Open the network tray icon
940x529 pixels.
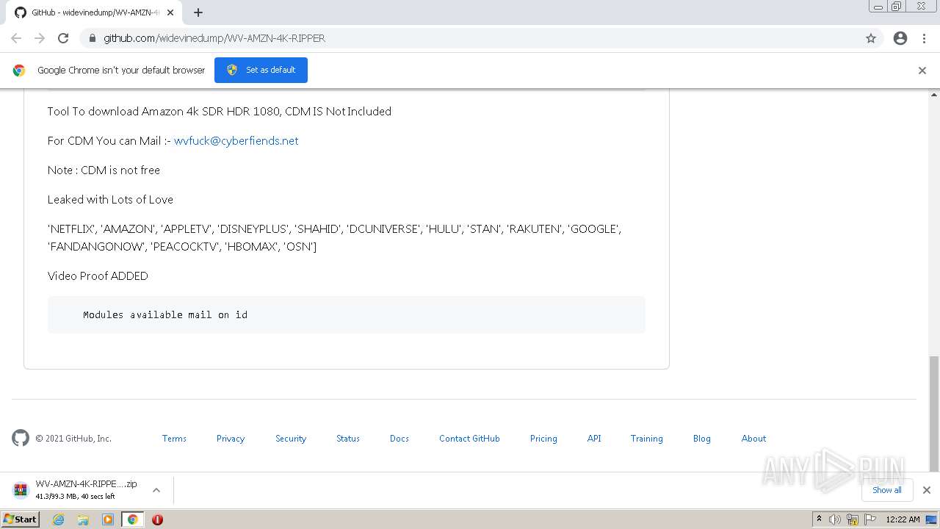click(x=853, y=519)
